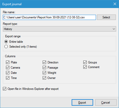
Task: Toggle the Groups column checkbox
Action: click(85, 62)
